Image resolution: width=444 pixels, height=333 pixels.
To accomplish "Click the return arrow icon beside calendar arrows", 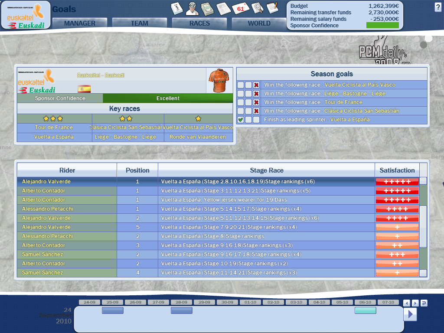I will [424, 303].
